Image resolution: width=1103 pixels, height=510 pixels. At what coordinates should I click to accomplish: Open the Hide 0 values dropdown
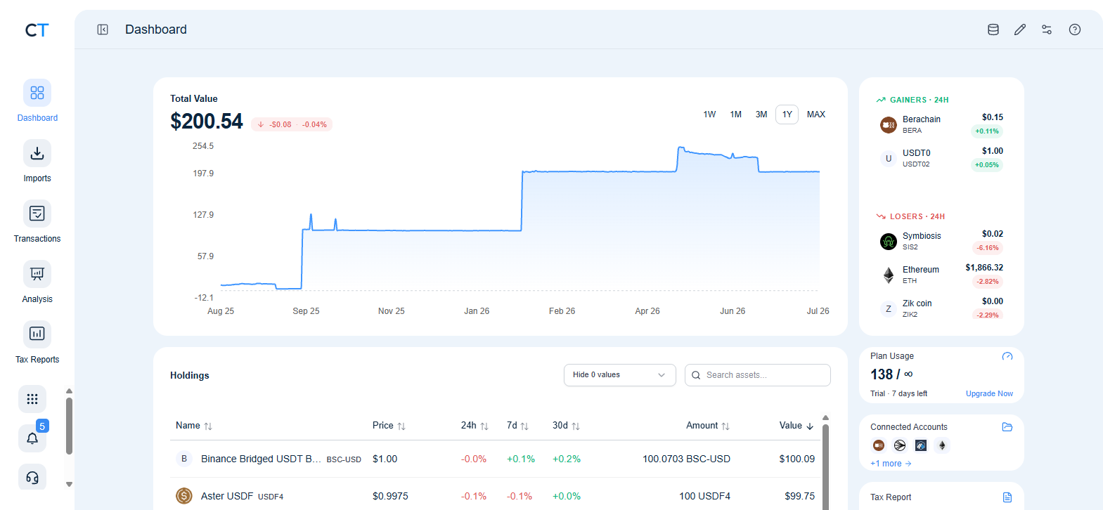click(619, 375)
